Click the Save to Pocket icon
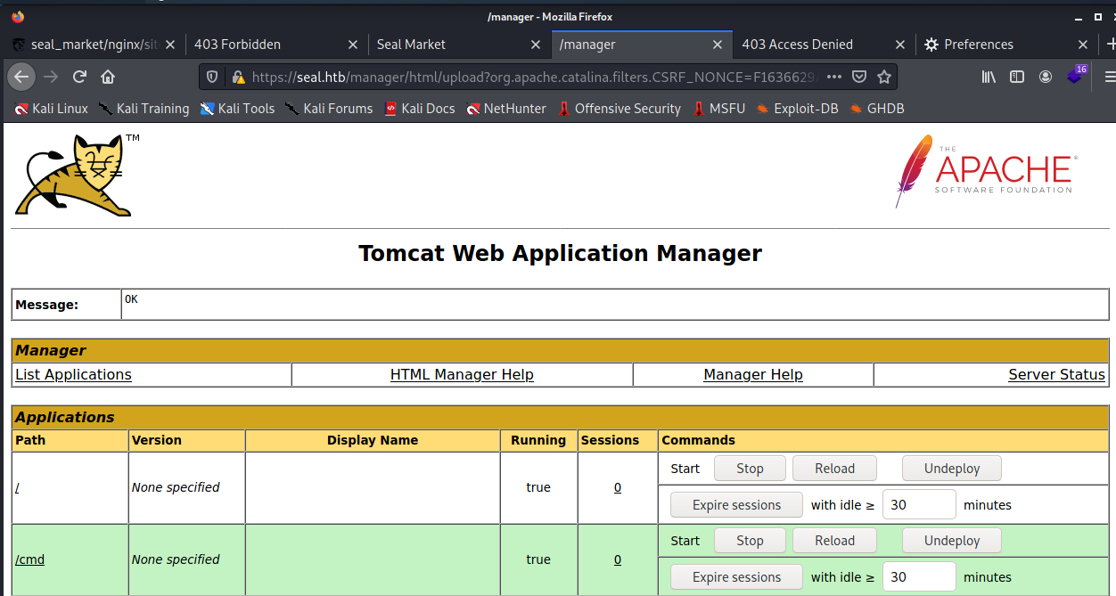 click(x=858, y=77)
